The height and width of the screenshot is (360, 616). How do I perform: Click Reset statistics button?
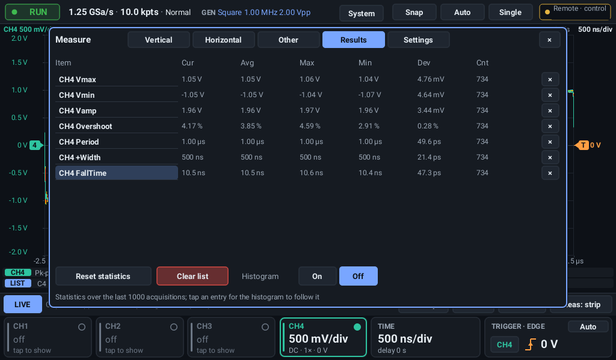pos(103,276)
